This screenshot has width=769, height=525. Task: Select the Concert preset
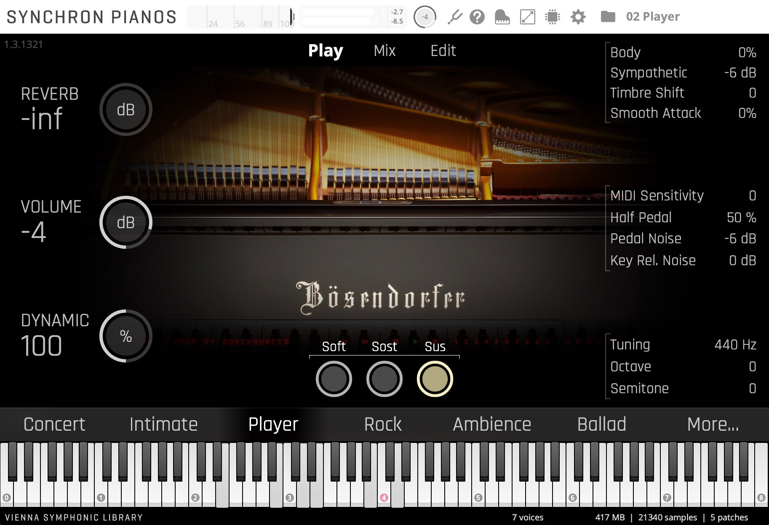tap(54, 424)
